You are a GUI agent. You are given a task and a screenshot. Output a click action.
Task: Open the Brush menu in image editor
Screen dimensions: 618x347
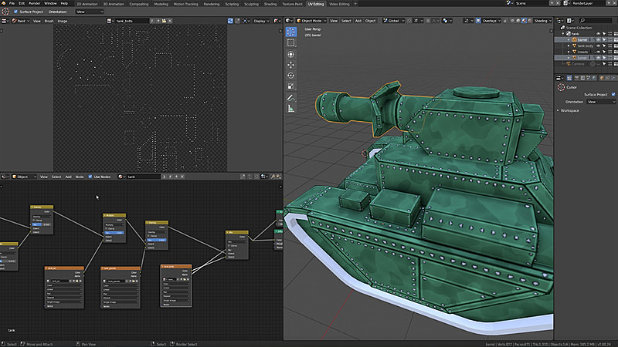pyautogui.click(x=49, y=21)
